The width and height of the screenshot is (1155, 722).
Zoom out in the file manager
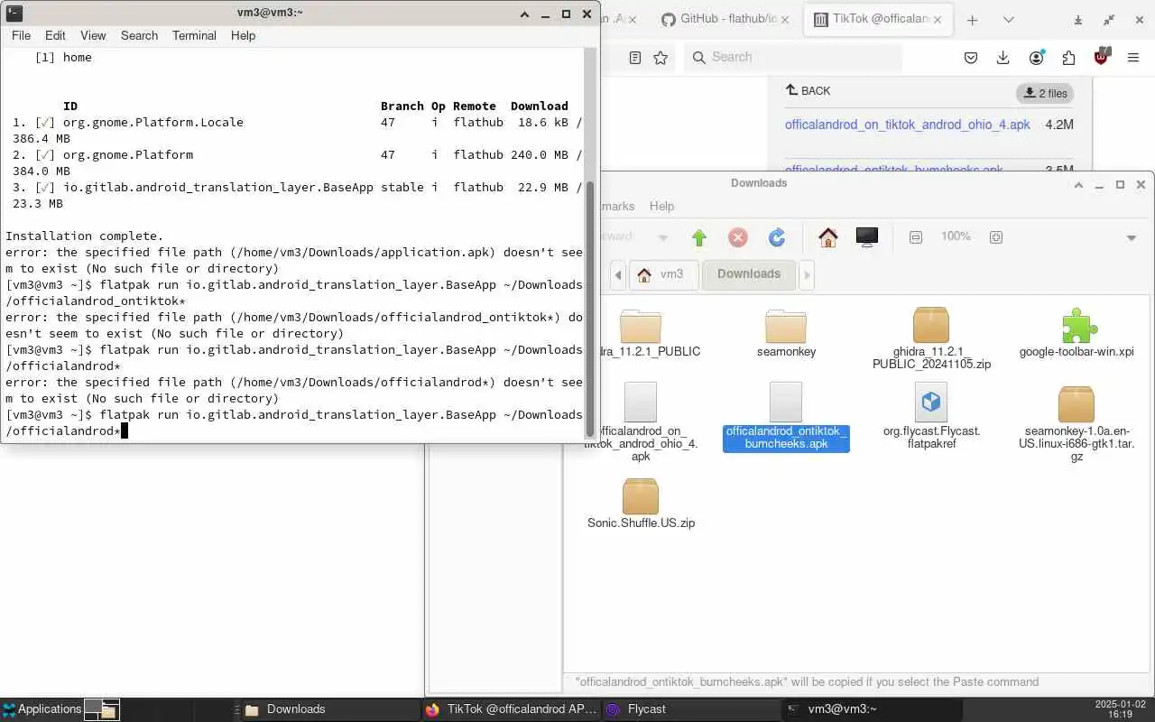pos(916,237)
